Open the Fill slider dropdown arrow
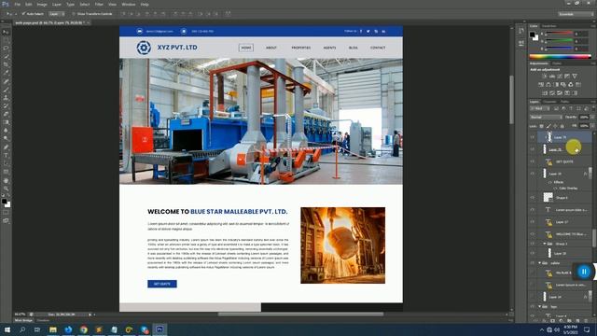Image resolution: width=597 pixels, height=336 pixels. 592,126
